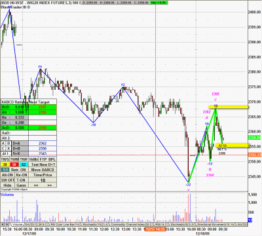Open the RSI Color Line Bar tab
Screen dimensions: 262x236
tap(65, 225)
